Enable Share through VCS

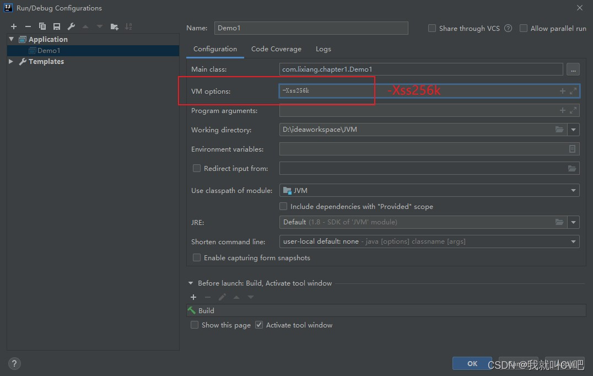[432, 28]
